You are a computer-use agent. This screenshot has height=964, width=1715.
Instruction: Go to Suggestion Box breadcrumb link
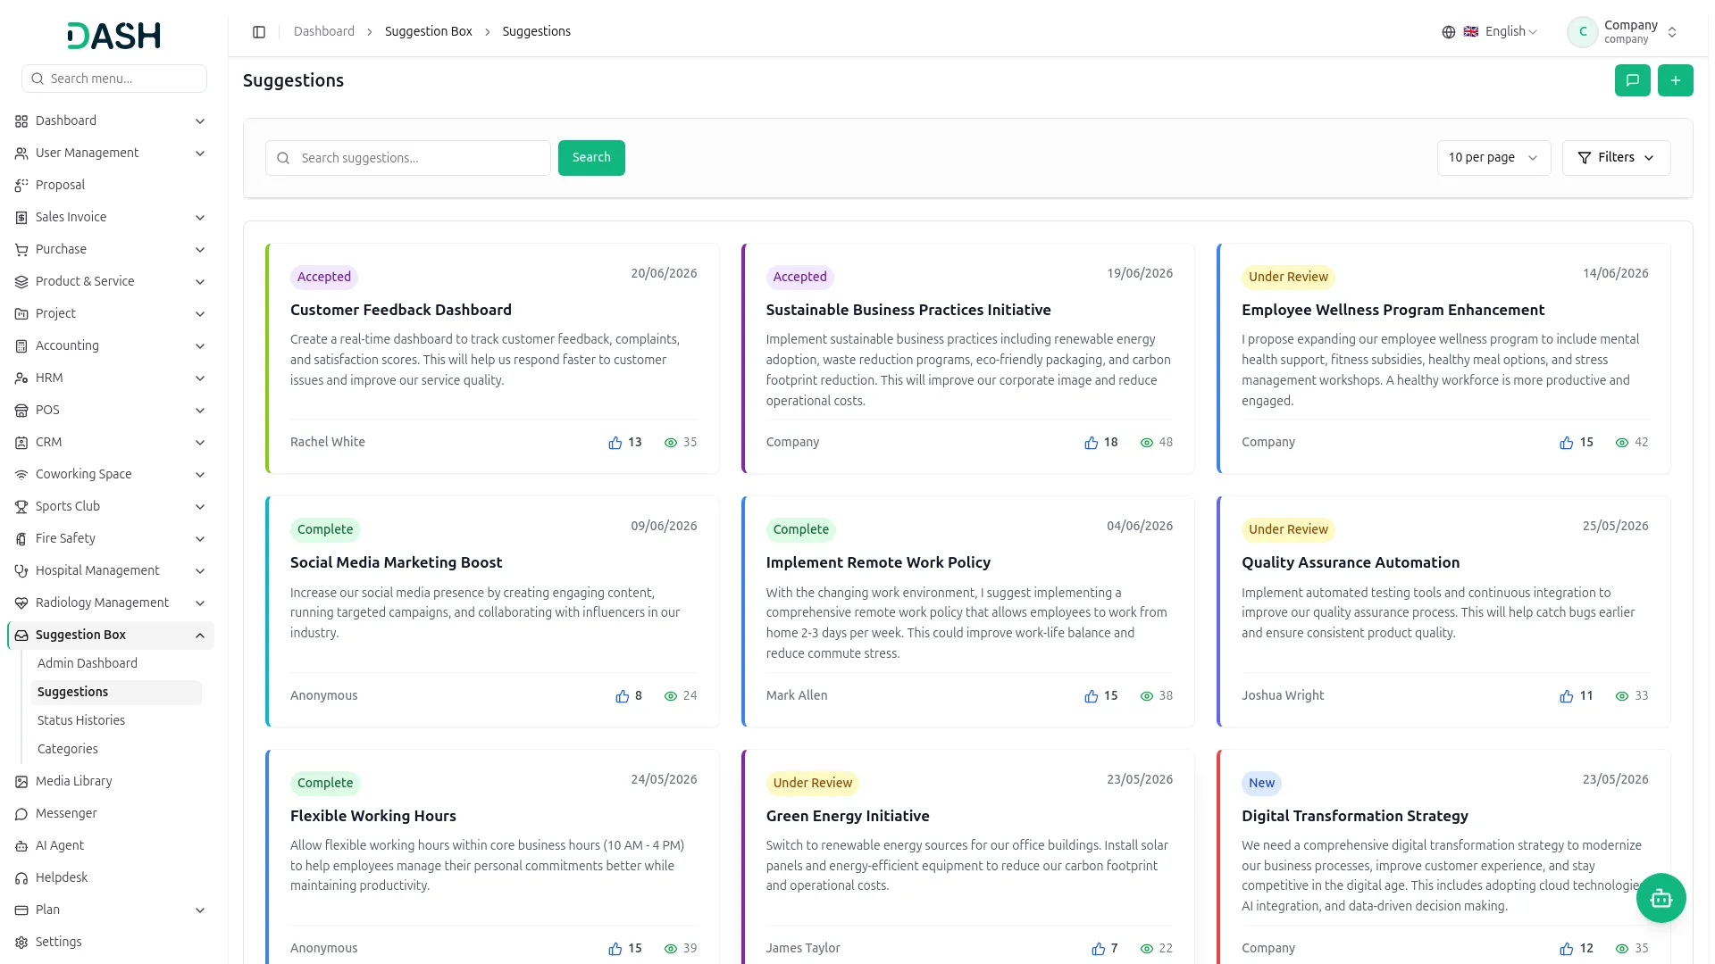[428, 32]
